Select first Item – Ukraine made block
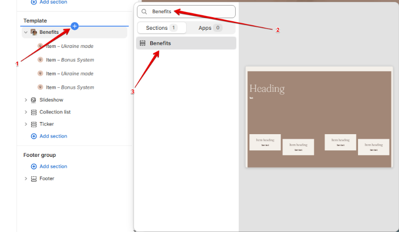 coord(69,46)
